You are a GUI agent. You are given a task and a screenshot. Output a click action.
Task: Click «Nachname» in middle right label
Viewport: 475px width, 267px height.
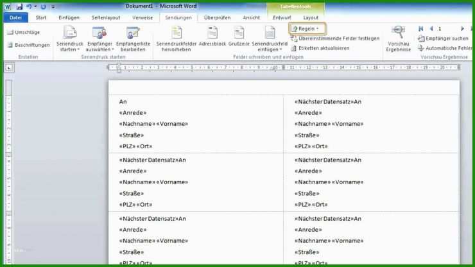313,182
